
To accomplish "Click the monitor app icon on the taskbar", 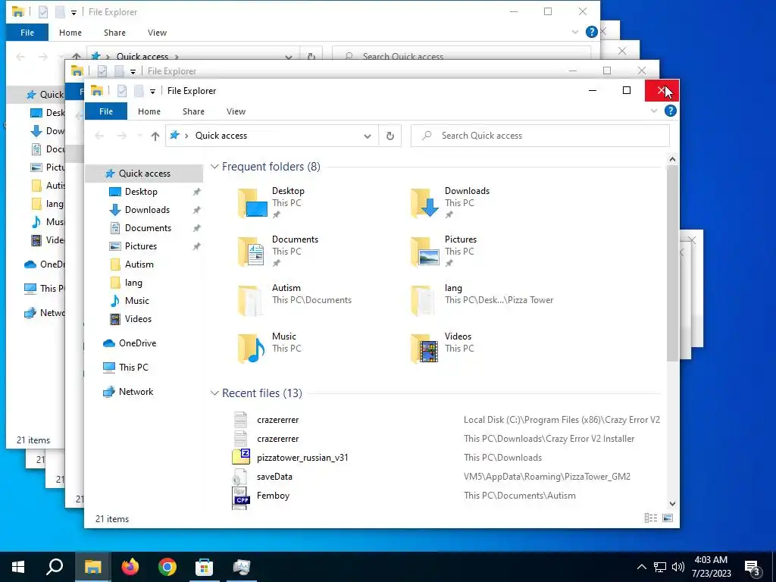I will click(x=242, y=567).
